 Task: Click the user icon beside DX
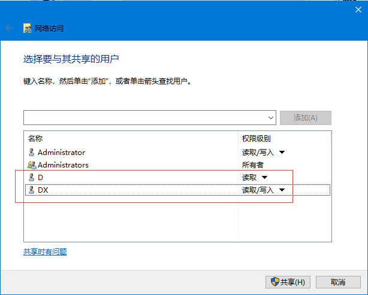click(32, 190)
